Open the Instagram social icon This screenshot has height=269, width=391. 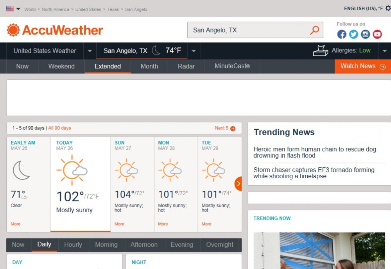365,34
